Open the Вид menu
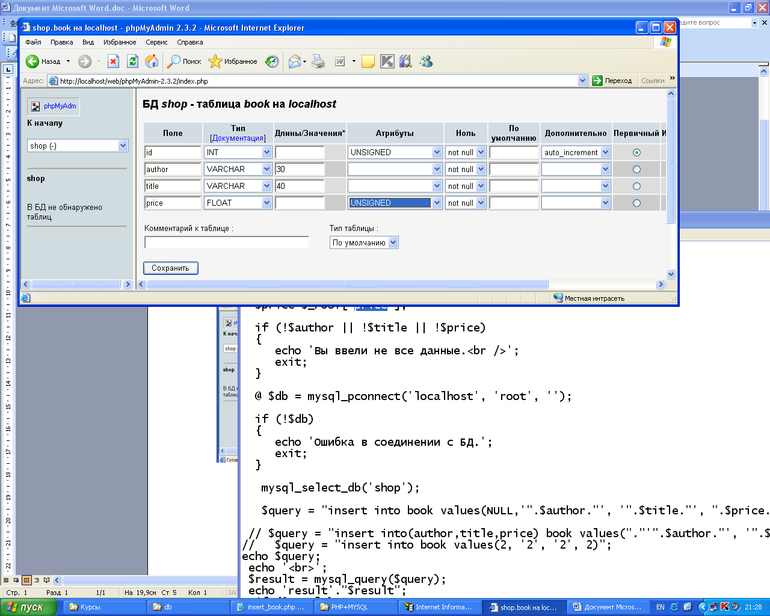The height and width of the screenshot is (616, 770). tap(88, 42)
